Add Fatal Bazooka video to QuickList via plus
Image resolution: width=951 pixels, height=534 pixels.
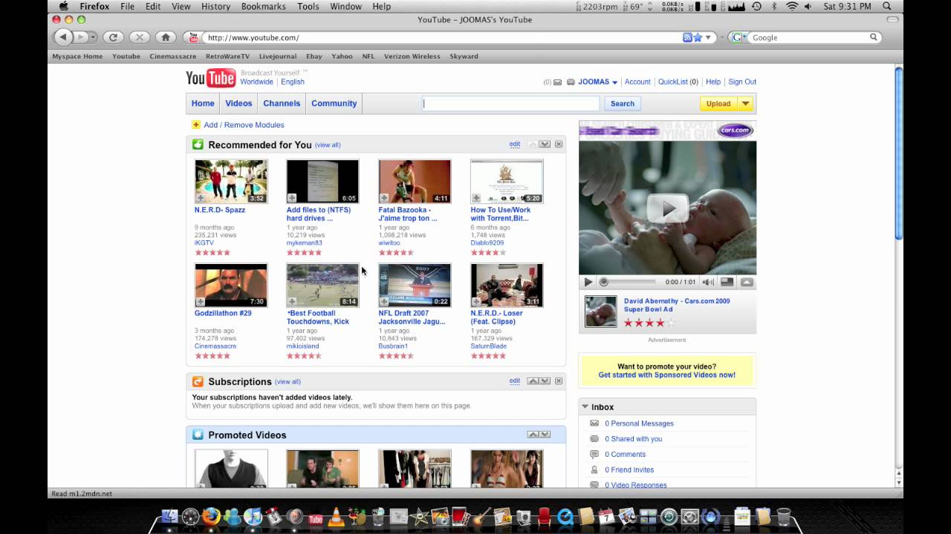point(384,198)
